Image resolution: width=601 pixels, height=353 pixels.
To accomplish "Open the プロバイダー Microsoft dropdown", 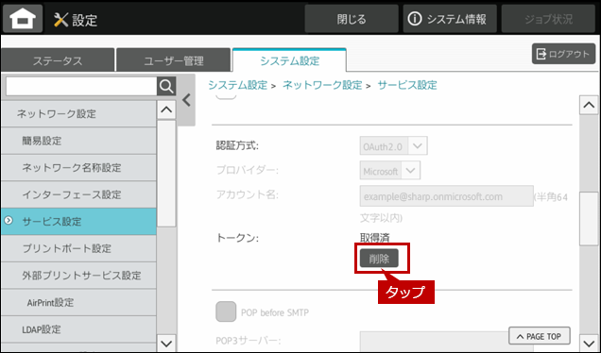I will [x=390, y=171].
